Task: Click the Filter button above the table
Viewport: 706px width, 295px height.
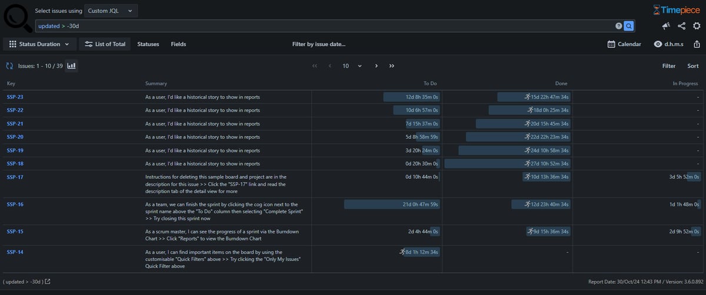Action: click(x=669, y=66)
